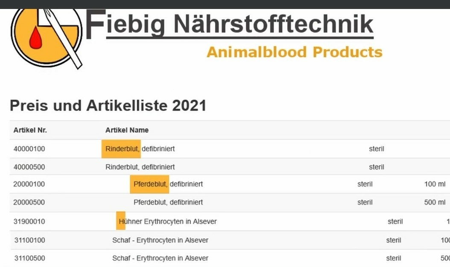Click Schaf Erythrocyten name in row 31100500
Viewport: 450px width, 267px height.
(x=160, y=258)
